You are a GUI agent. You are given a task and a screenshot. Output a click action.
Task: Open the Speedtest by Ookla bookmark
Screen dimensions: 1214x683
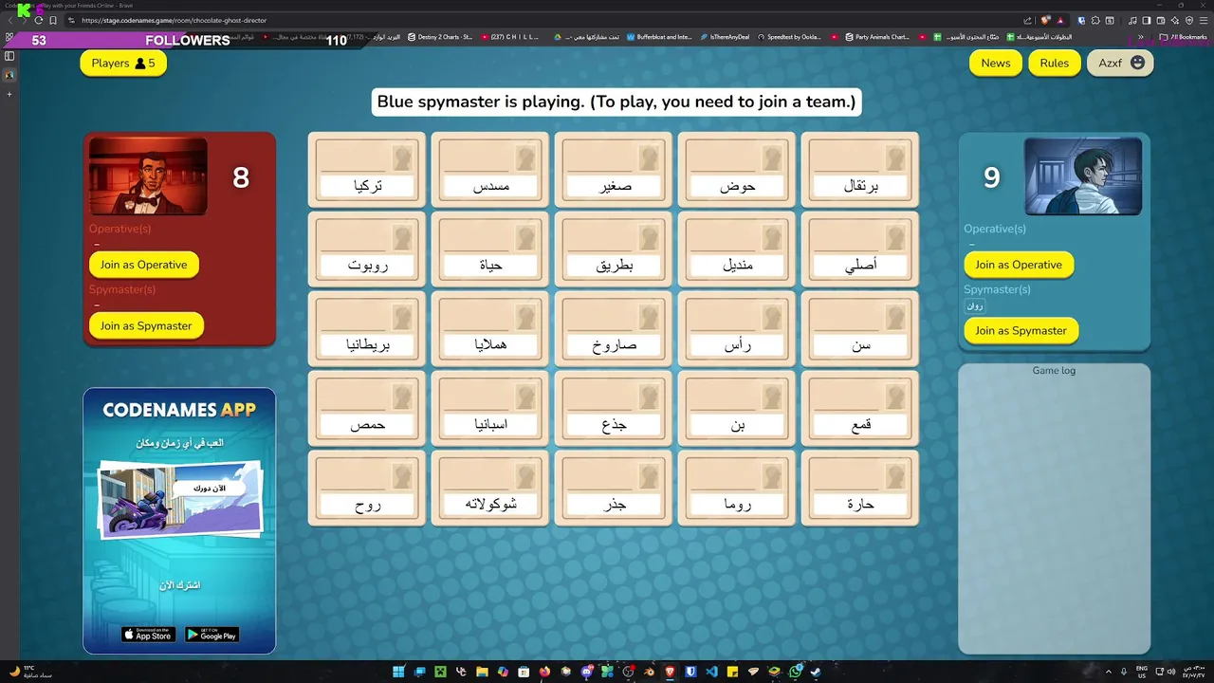click(x=789, y=37)
